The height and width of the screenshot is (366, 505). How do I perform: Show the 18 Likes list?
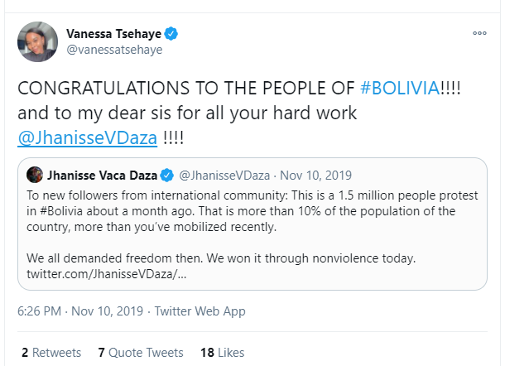[222, 352]
